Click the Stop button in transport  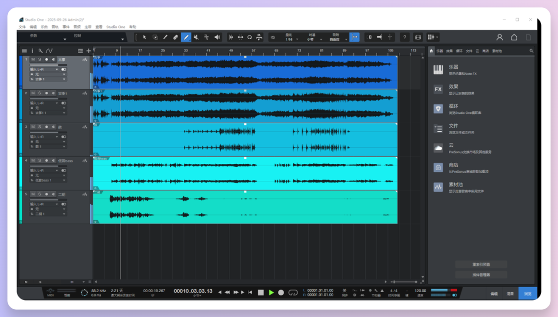click(261, 292)
